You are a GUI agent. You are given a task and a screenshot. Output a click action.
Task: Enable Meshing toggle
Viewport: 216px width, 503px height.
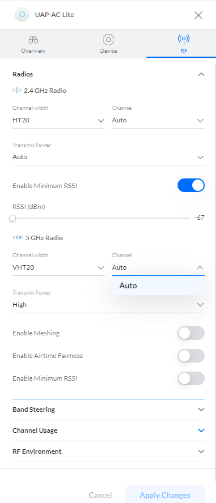[x=191, y=333]
